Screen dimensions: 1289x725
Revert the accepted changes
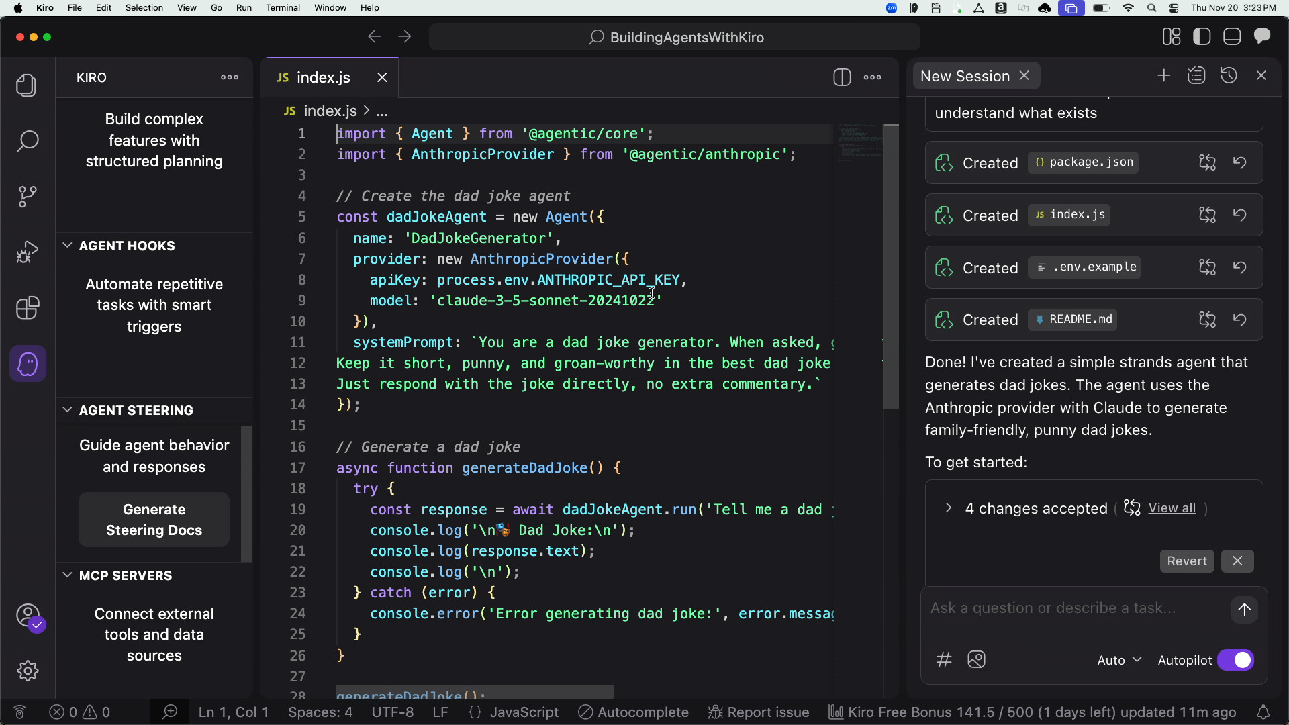click(x=1186, y=561)
